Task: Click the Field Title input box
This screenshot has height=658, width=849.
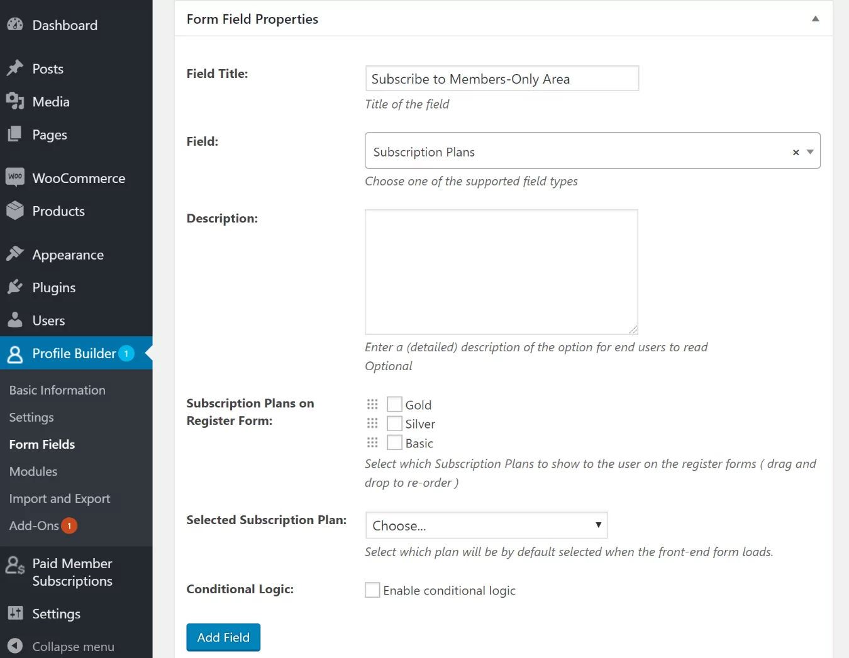Action: point(502,79)
